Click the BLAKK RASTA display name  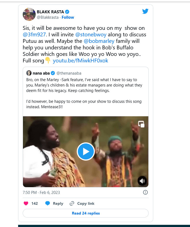[50, 12]
